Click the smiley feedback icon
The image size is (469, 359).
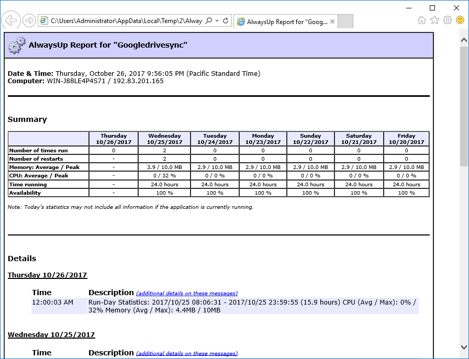coord(460,20)
